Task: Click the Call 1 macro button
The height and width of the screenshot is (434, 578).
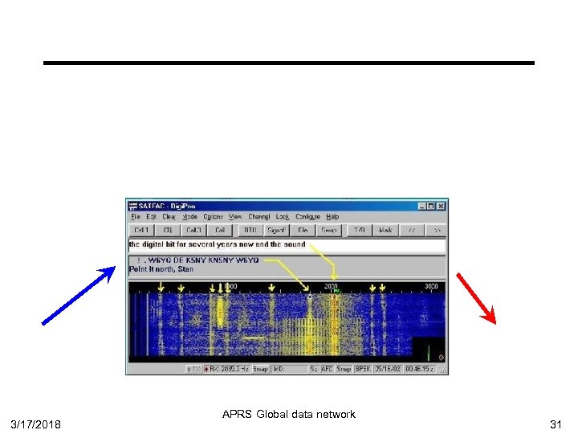Action: tap(141, 231)
